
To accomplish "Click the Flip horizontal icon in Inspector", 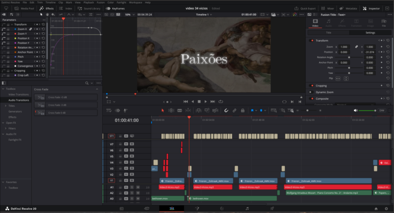I will (x=338, y=78).
